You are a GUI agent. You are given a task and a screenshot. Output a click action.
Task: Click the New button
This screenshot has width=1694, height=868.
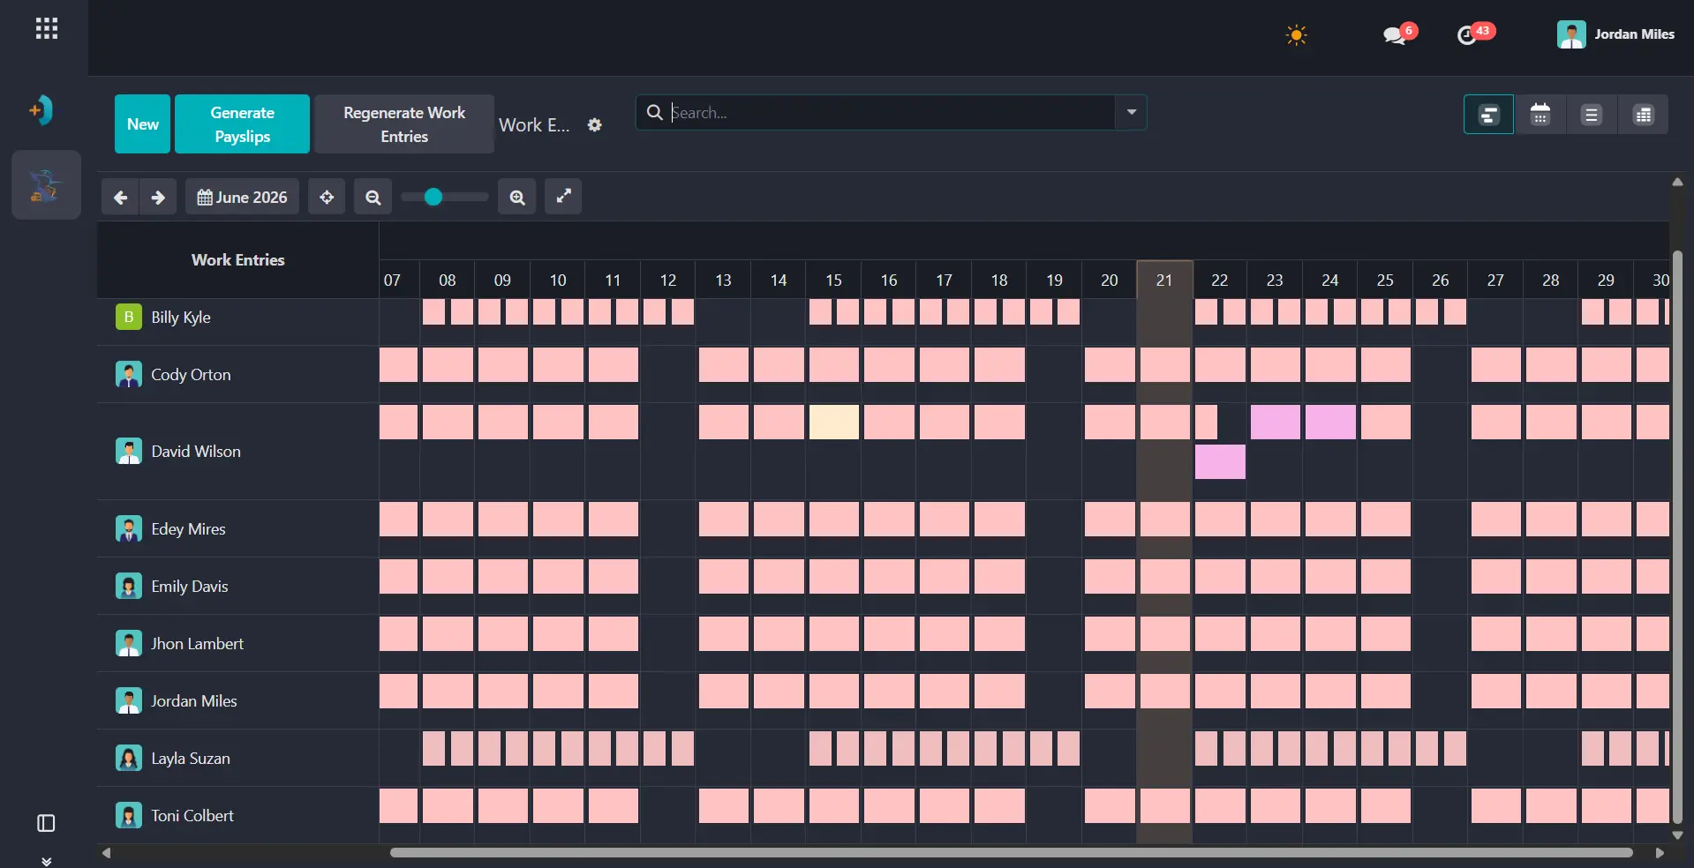pyautogui.click(x=142, y=124)
